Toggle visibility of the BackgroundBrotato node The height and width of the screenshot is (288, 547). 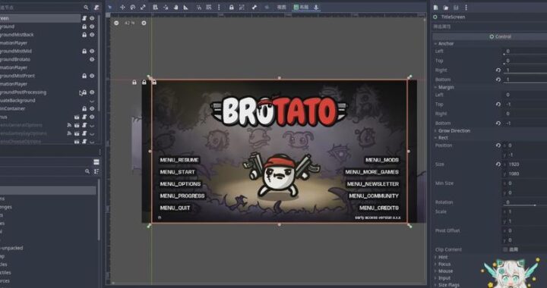(92, 59)
